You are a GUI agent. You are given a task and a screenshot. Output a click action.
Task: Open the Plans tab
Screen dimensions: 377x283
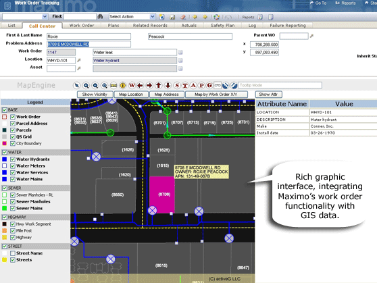(x=114, y=26)
